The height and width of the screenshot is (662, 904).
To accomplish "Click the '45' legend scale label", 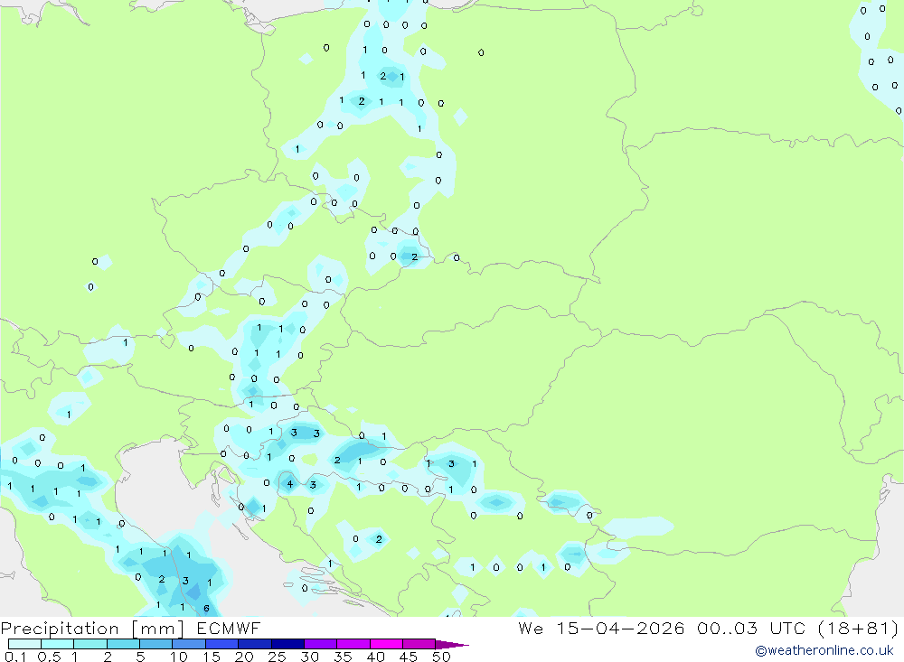I will [x=409, y=657].
